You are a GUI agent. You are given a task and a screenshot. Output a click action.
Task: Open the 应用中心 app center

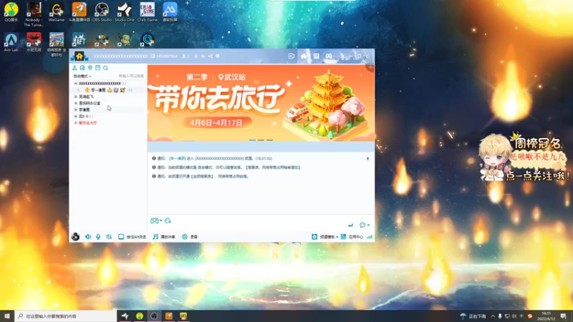coord(352,237)
